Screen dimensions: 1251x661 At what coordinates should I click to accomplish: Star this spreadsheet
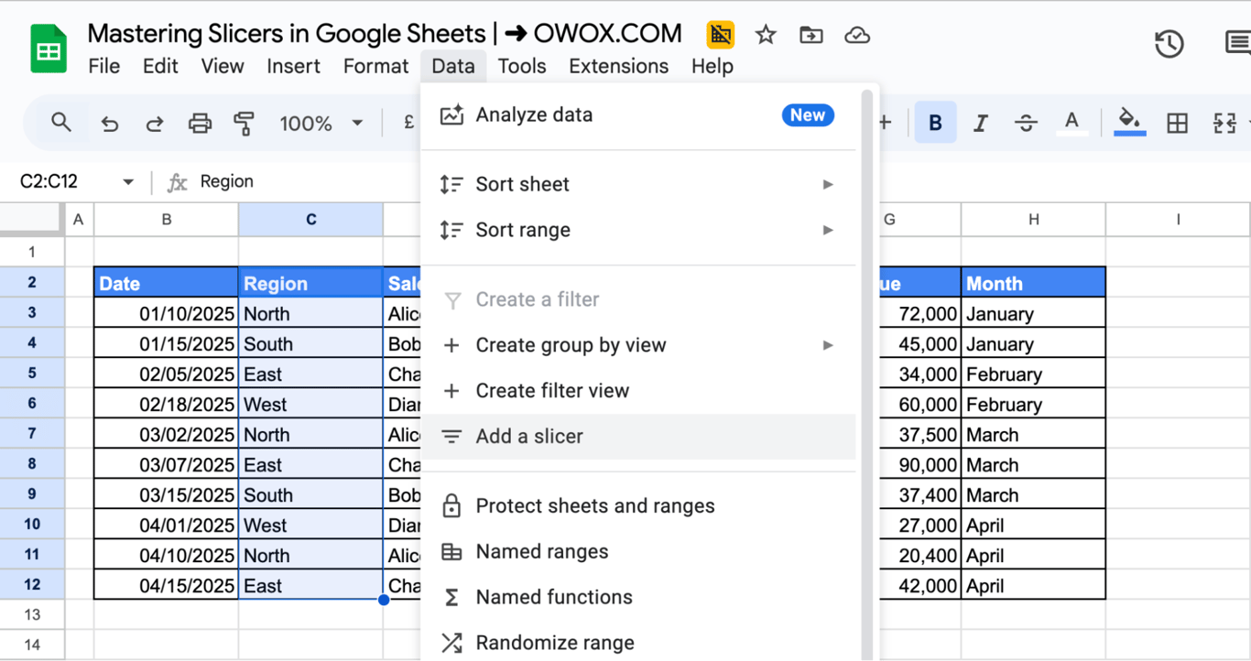point(766,35)
